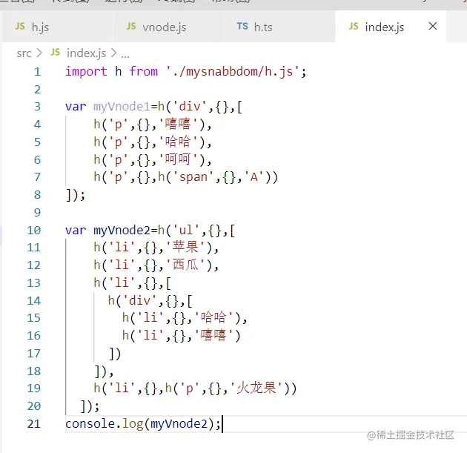Open the breadcrumb ellipsis symbol list
Screen dimensions: 467x453
[125, 55]
